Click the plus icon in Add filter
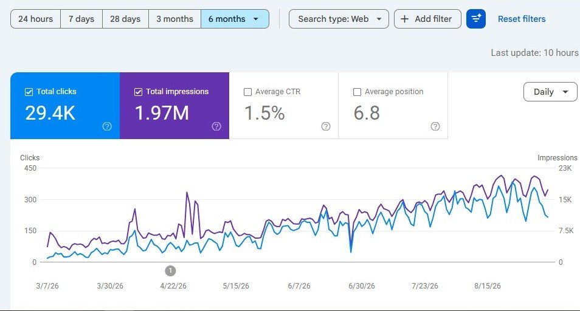Image resolution: width=580 pixels, height=311 pixels. tap(405, 19)
